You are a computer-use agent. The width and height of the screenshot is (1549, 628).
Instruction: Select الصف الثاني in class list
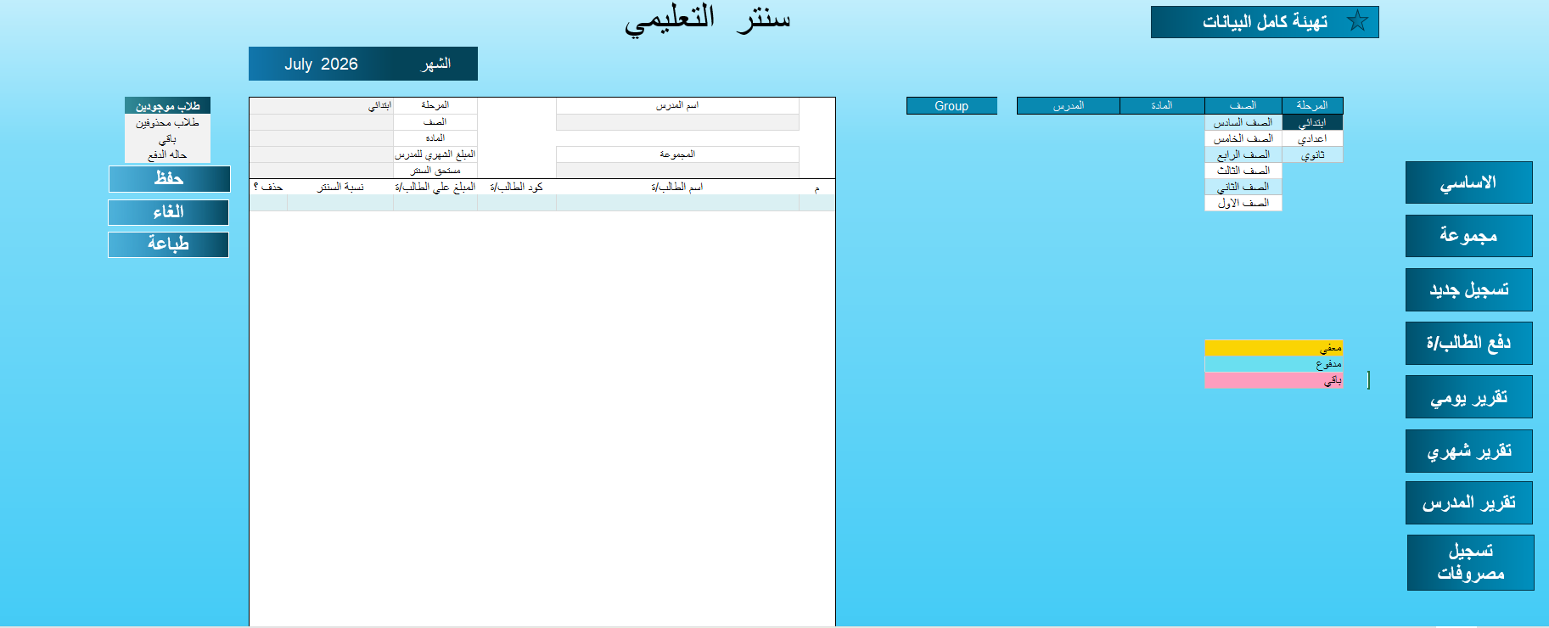click(x=1243, y=187)
